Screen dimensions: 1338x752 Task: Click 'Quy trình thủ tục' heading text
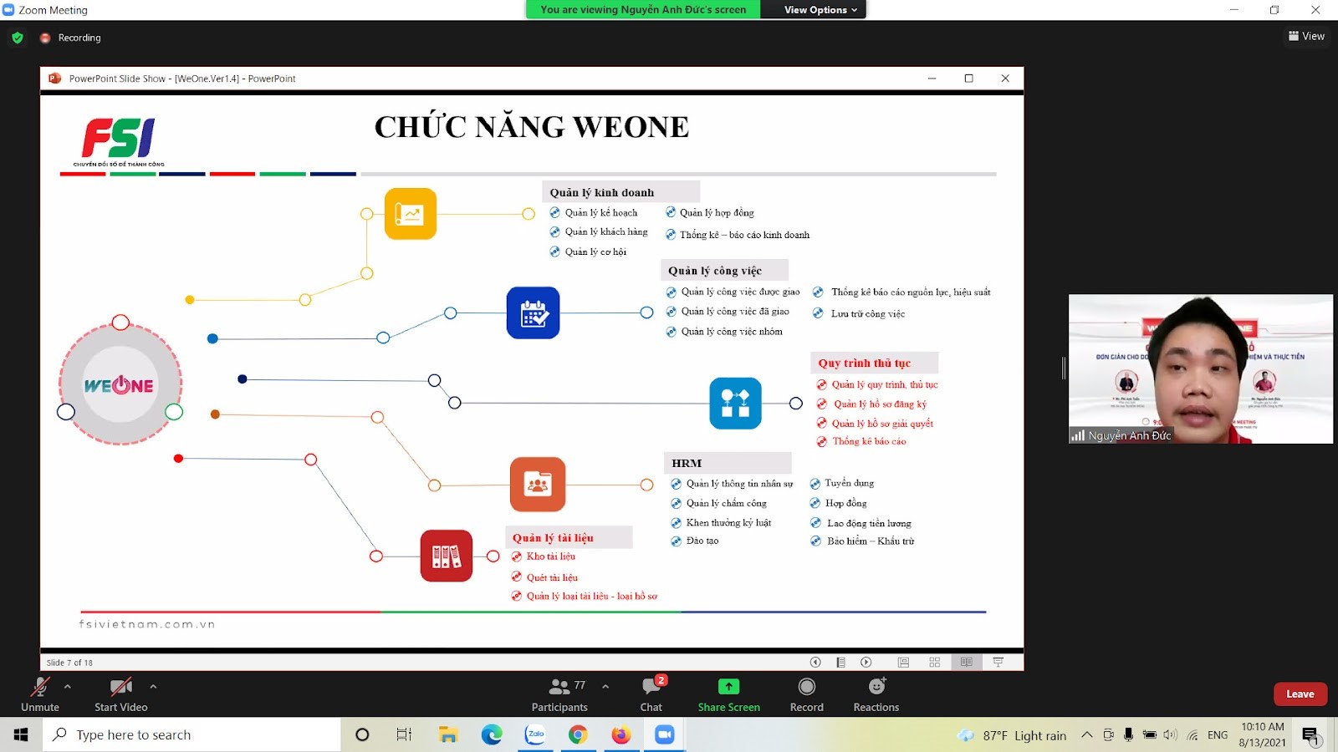[865, 363]
